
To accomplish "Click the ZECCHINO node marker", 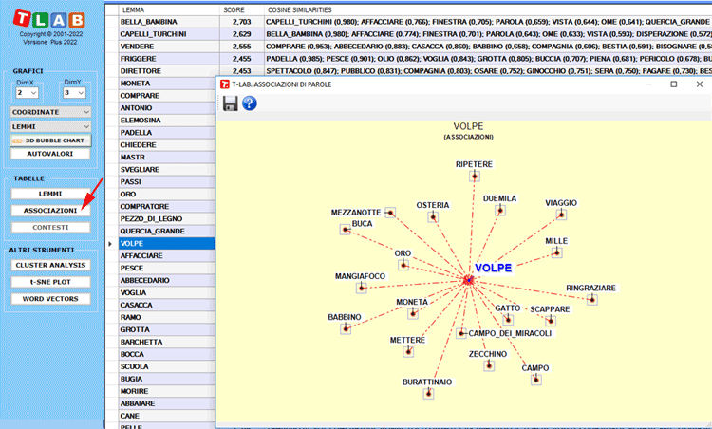I will (489, 365).
